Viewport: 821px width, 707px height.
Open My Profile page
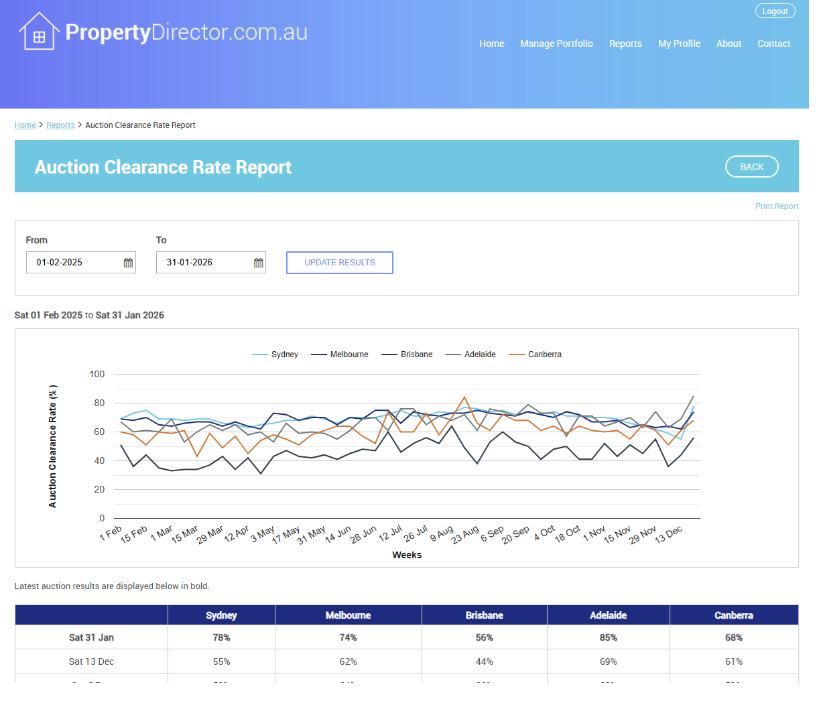pos(679,44)
